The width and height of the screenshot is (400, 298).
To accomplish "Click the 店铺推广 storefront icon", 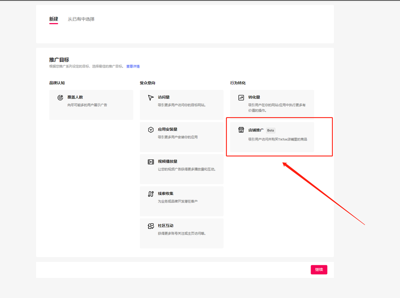I will [241, 130].
